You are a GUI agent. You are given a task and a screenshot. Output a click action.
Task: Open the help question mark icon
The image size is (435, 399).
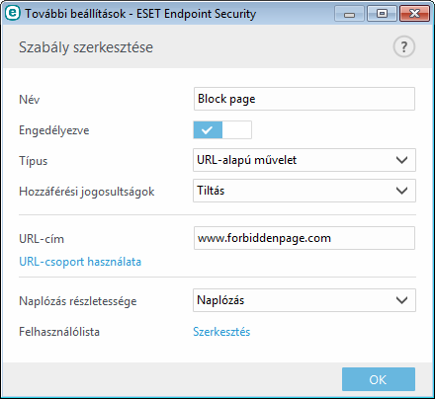[404, 46]
